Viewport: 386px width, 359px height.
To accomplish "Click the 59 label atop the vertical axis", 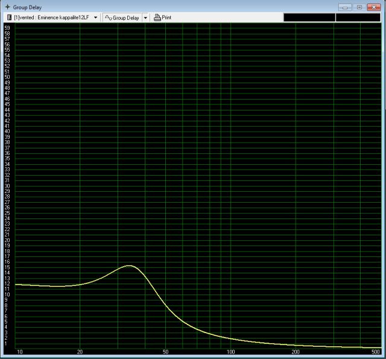I will [x=7, y=28].
